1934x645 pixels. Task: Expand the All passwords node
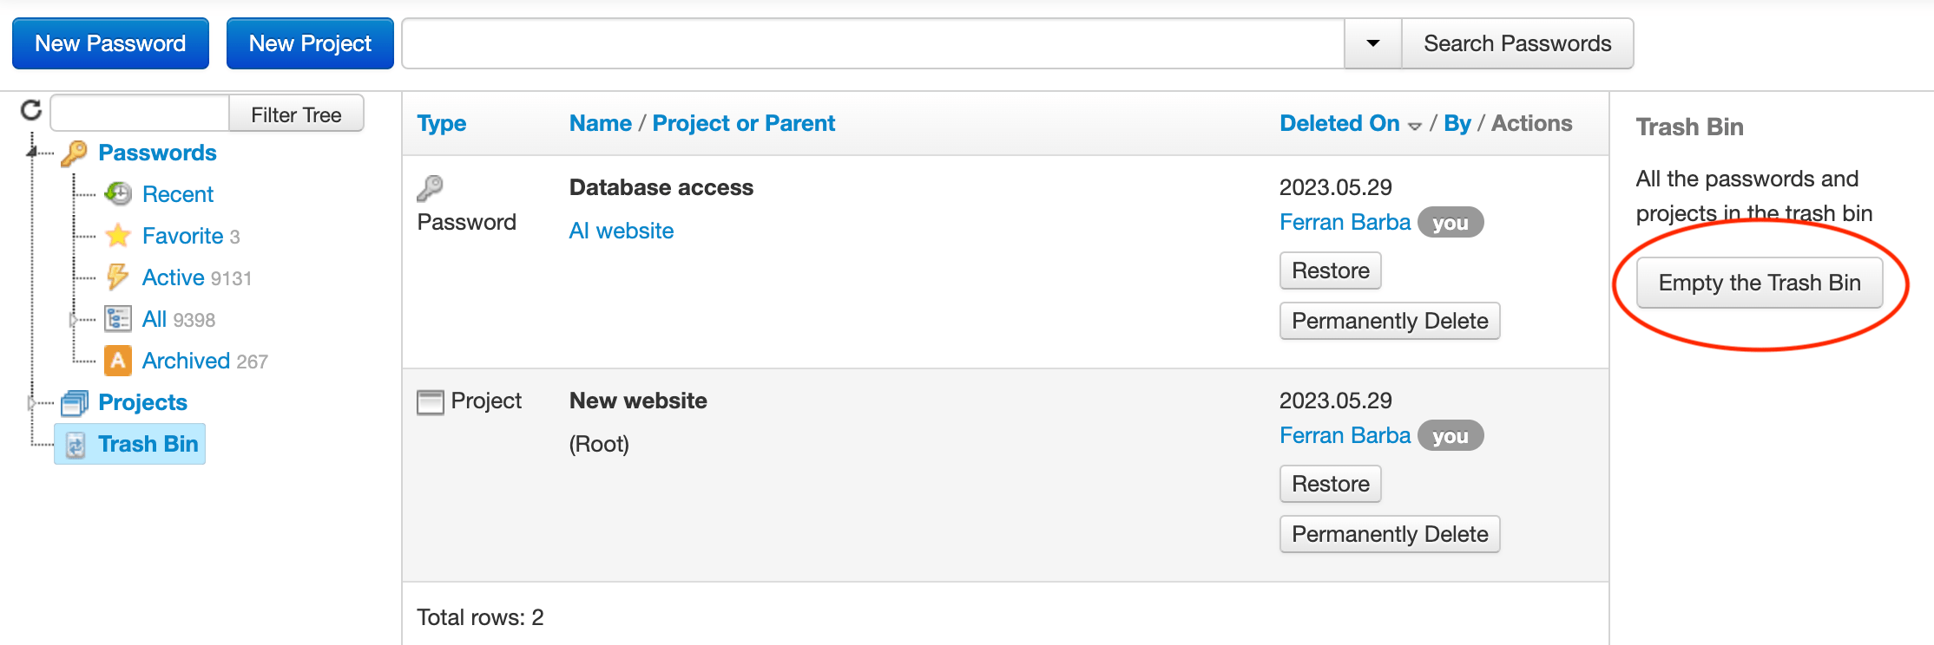(x=74, y=319)
